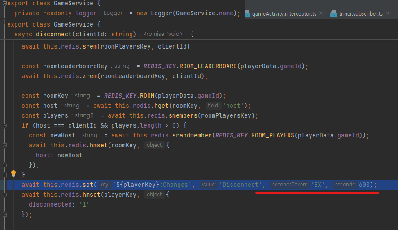Click the 'value:' inlay hint
Image resolution: width=398 pixels, height=230 pixels.
click(x=209, y=185)
